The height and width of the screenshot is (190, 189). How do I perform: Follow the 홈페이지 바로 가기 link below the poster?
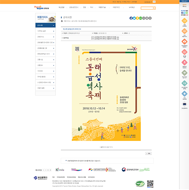[106, 147]
